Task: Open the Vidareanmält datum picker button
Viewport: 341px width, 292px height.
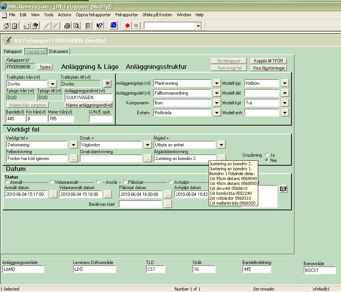Action: click(108, 194)
